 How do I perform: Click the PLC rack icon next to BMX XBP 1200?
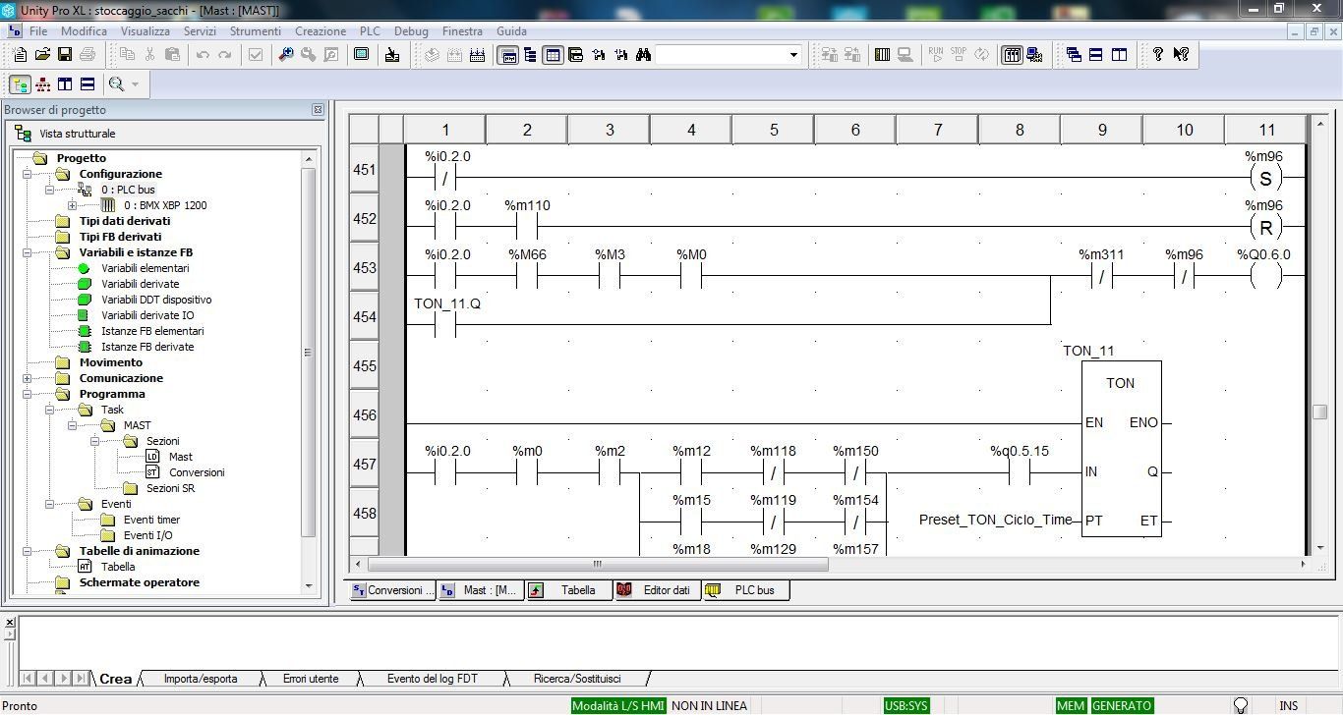(x=108, y=205)
